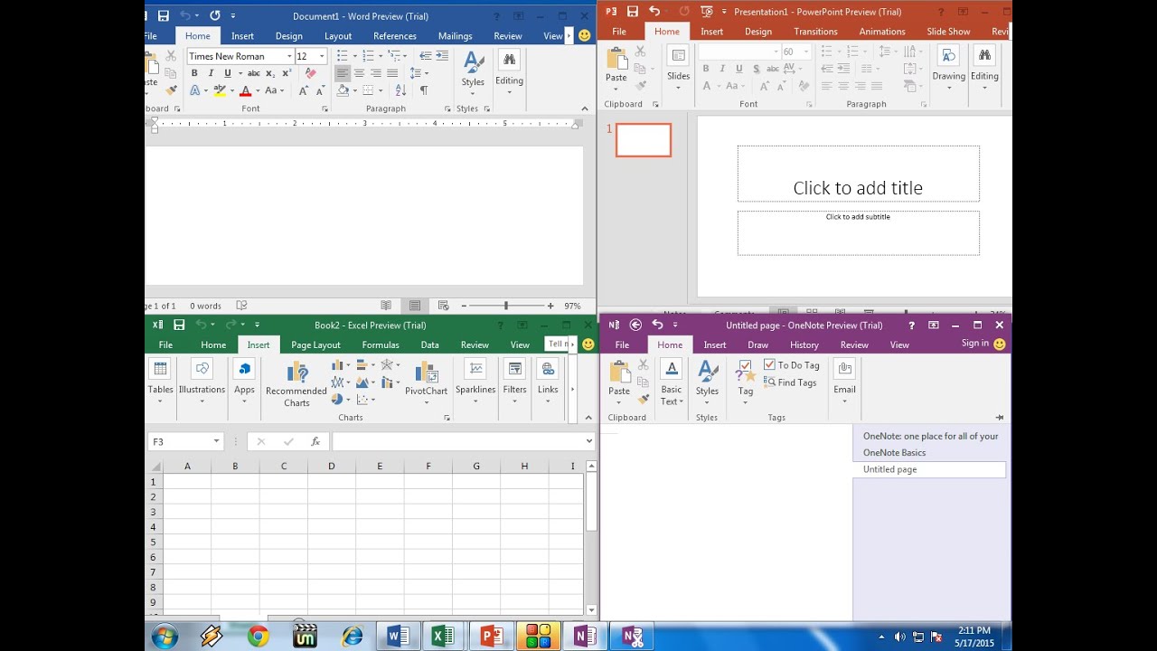Click Recommended Charts in Excel
Viewport: 1157px width, 651px height.
coord(296,385)
